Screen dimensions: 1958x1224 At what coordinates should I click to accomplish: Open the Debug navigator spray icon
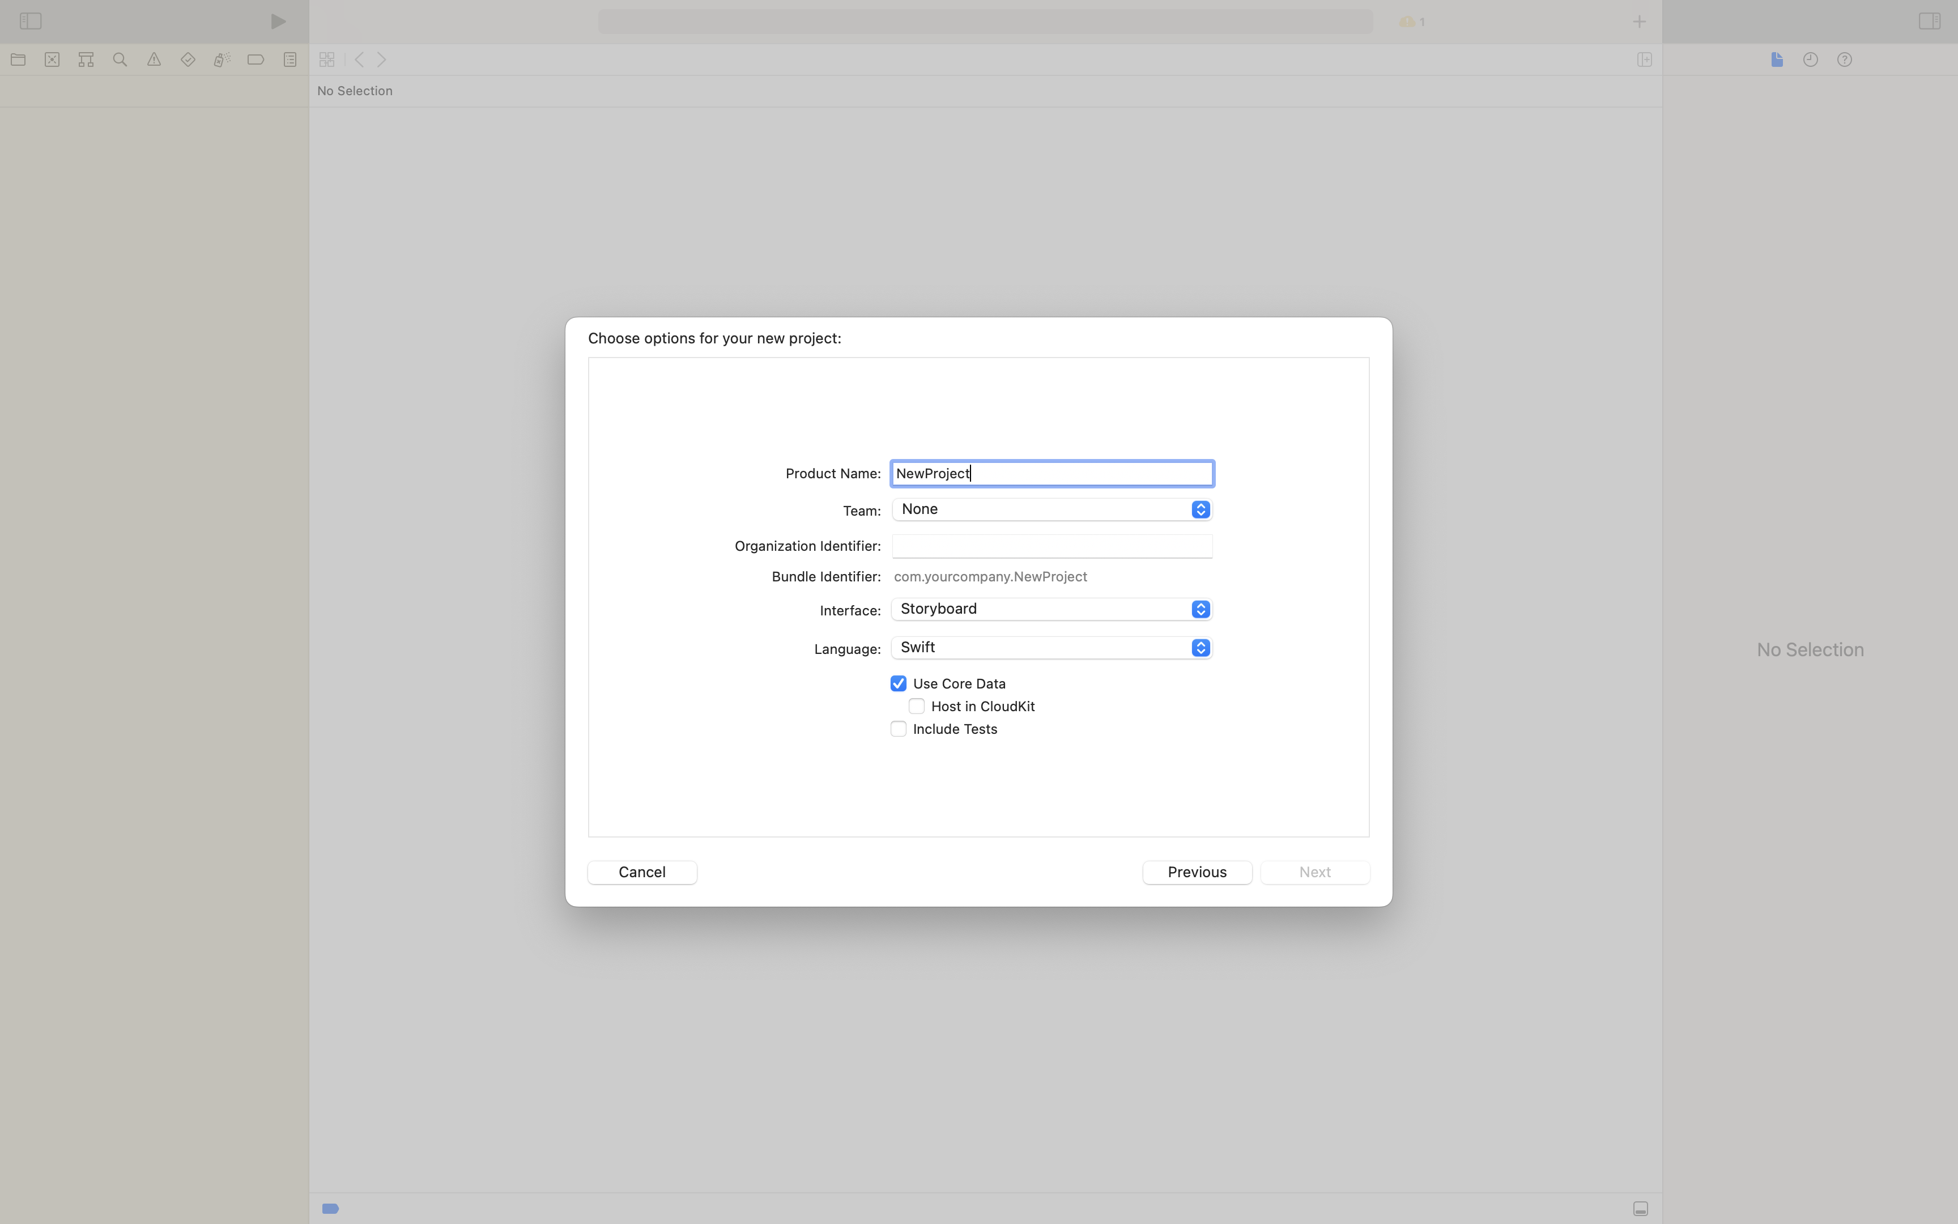pyautogui.click(x=222, y=60)
